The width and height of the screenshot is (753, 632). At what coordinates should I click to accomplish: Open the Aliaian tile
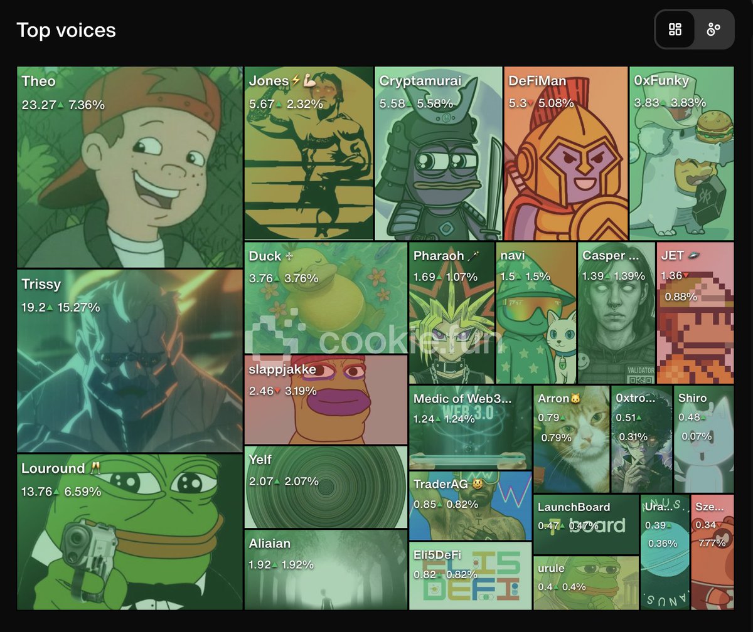(326, 570)
